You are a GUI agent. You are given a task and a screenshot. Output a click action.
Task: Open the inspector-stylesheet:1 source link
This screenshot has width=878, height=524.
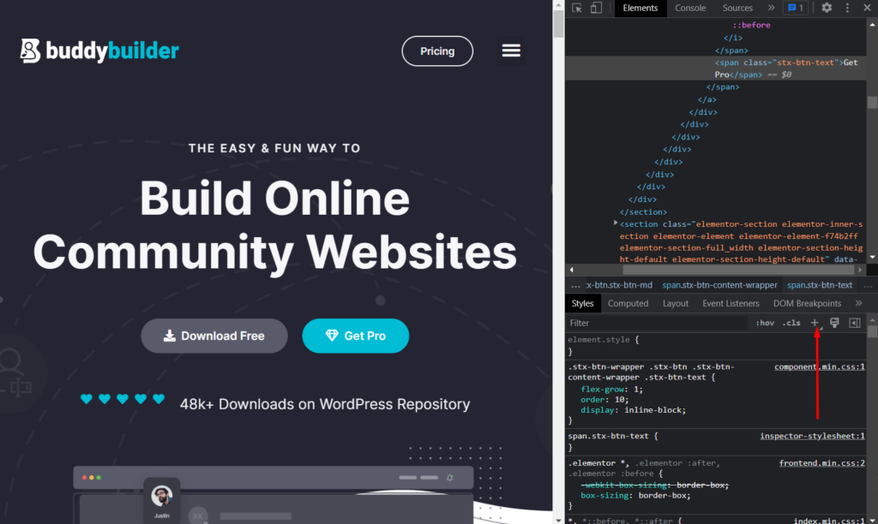point(812,436)
